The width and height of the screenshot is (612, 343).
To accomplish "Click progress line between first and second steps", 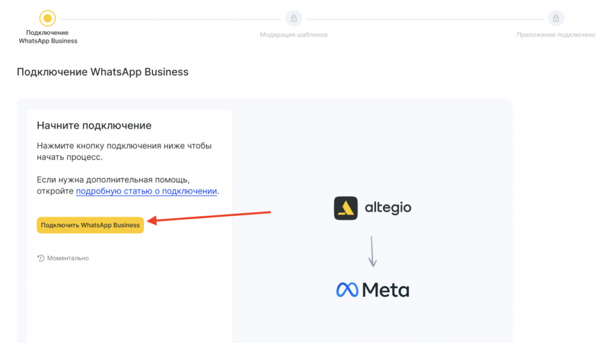I will click(x=170, y=18).
